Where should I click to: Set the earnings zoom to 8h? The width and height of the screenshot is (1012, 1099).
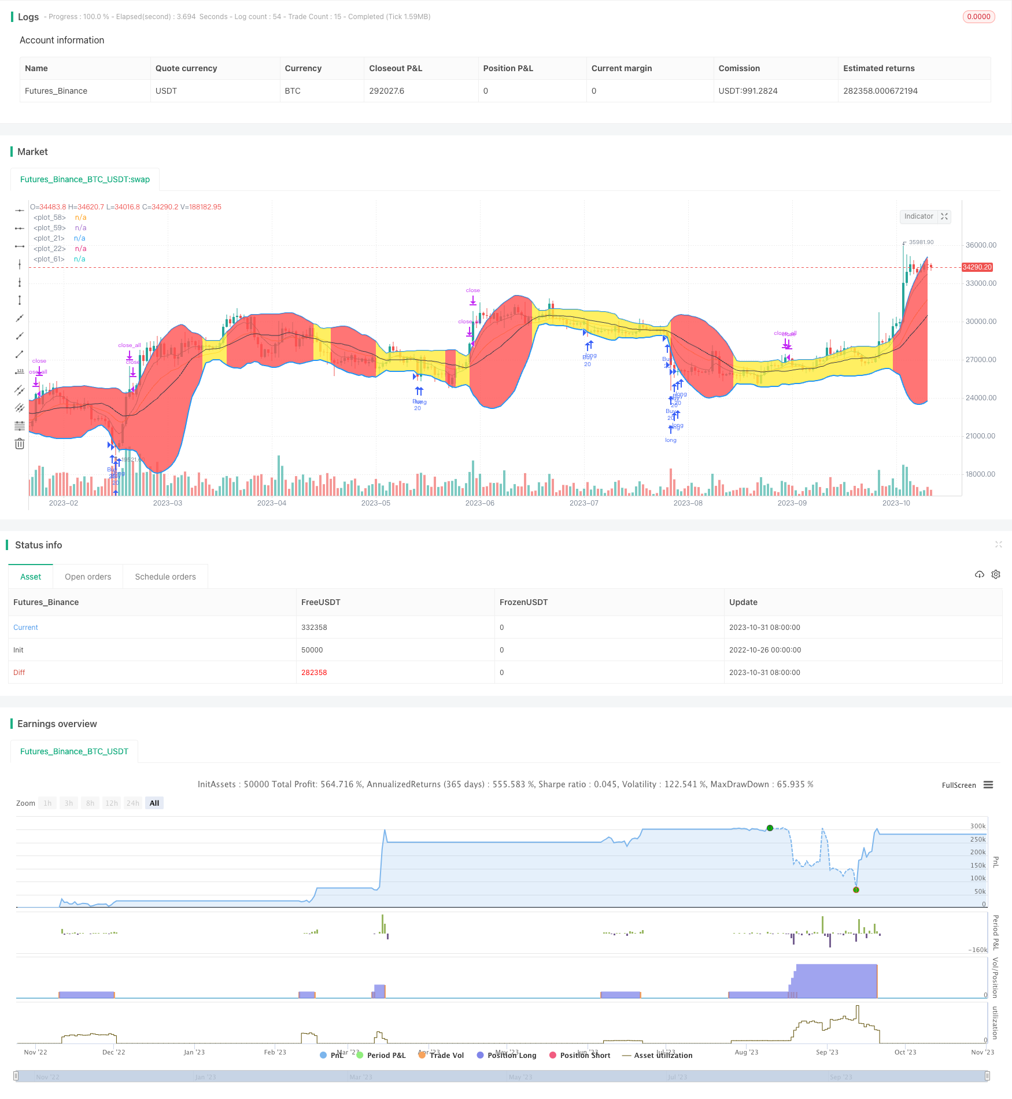pos(90,803)
